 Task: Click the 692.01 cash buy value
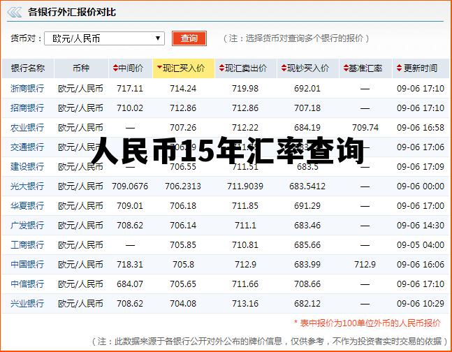(307, 88)
